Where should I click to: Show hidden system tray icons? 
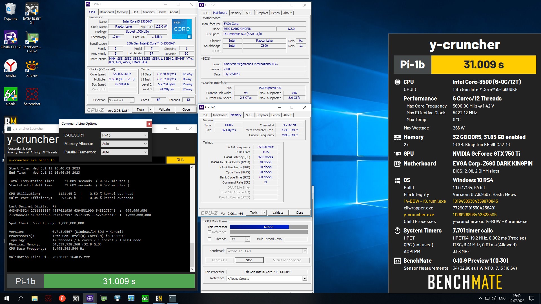pos(480,298)
